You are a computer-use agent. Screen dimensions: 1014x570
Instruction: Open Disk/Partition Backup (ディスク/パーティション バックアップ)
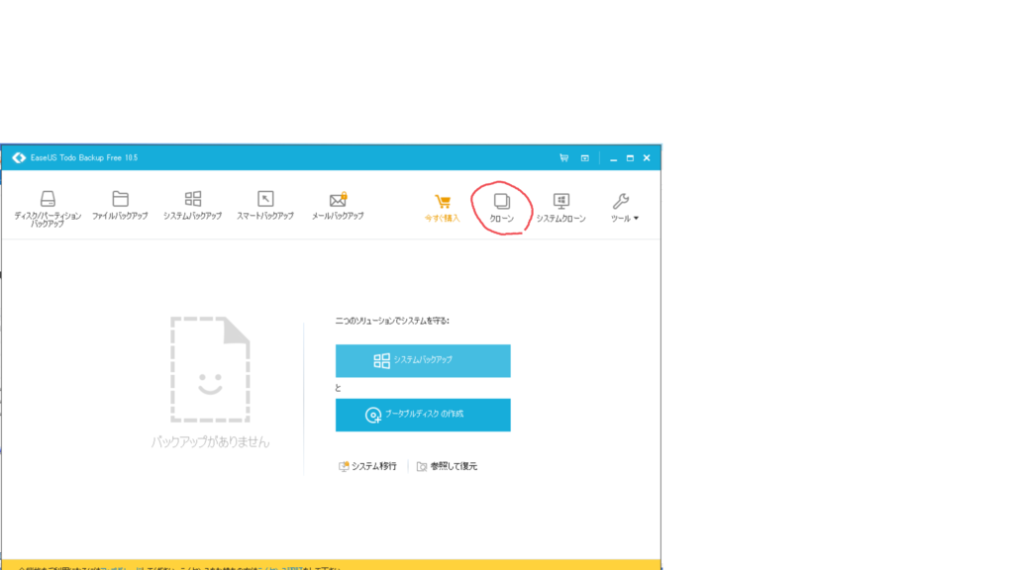click(x=48, y=208)
